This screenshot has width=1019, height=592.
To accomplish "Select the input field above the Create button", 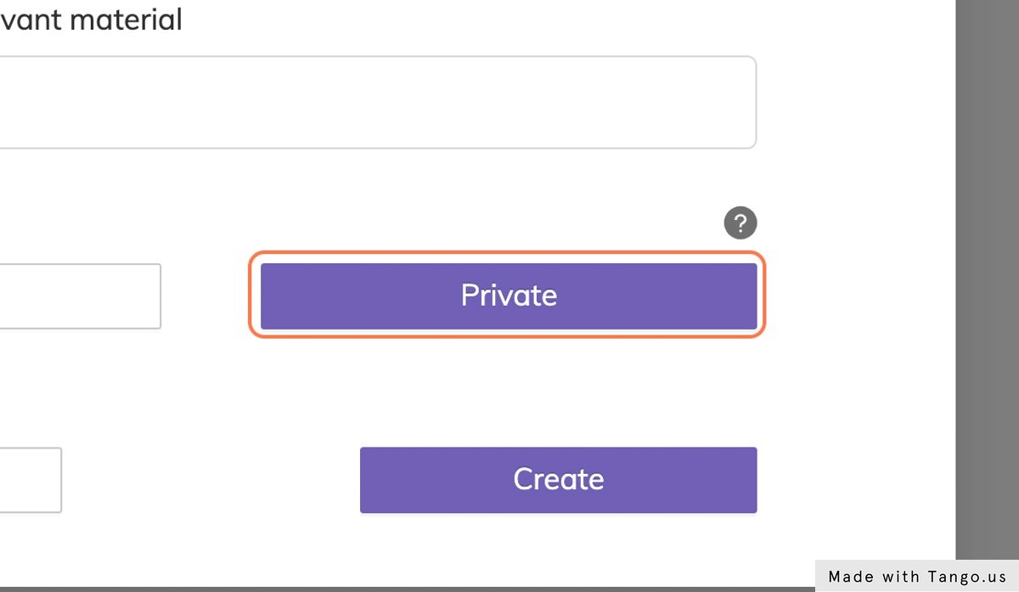I will (30, 479).
